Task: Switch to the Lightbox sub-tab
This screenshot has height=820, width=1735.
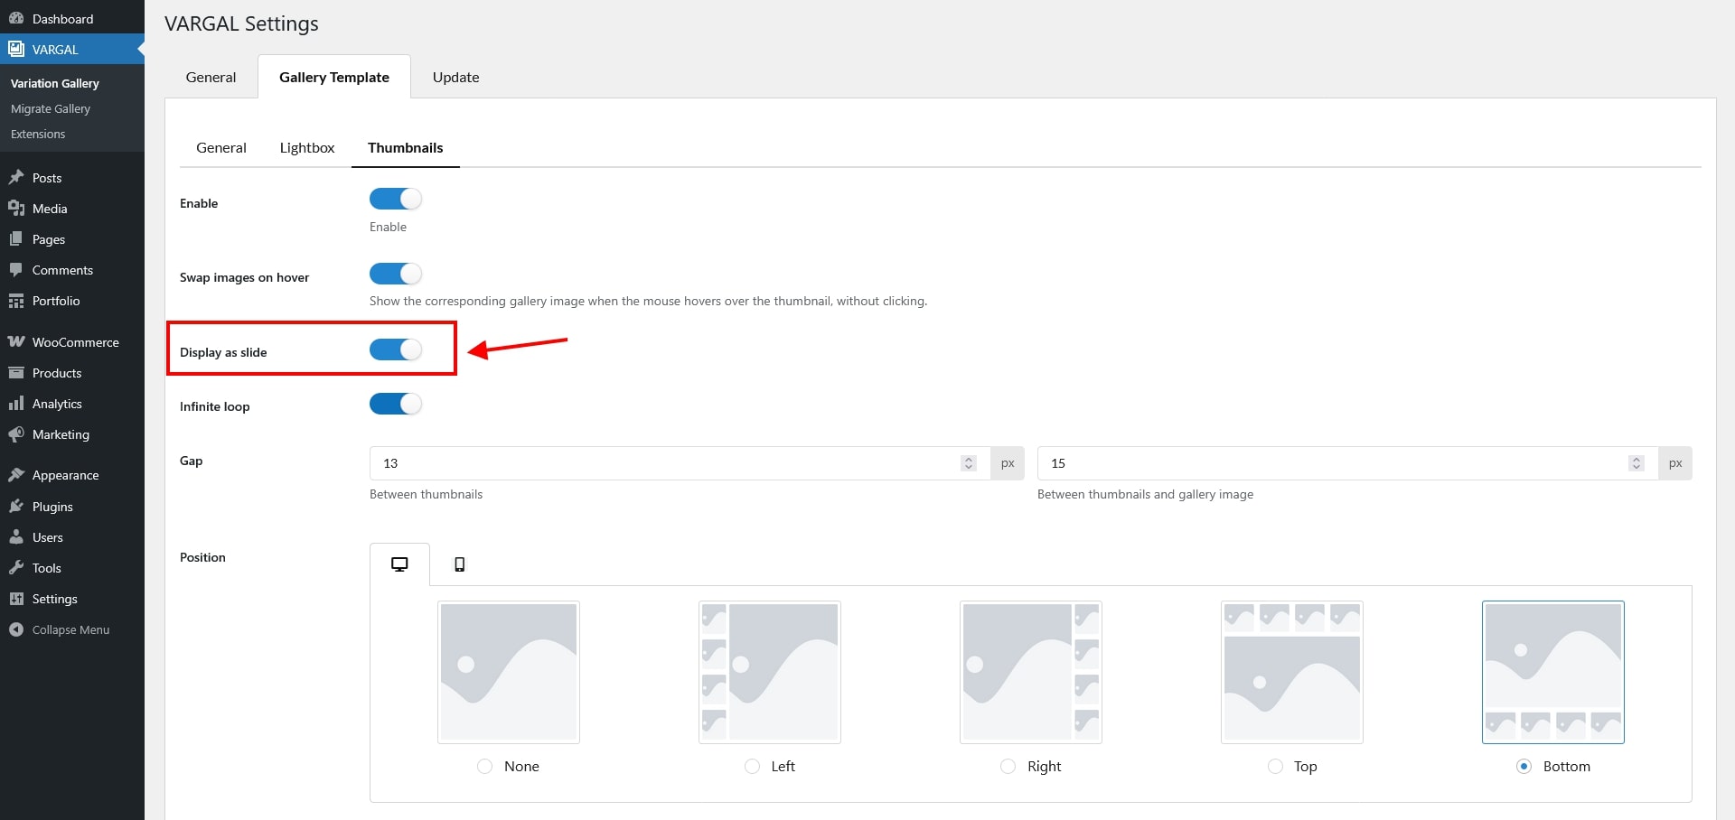Action: [307, 148]
